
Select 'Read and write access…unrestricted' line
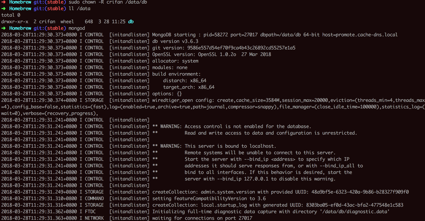271,133
